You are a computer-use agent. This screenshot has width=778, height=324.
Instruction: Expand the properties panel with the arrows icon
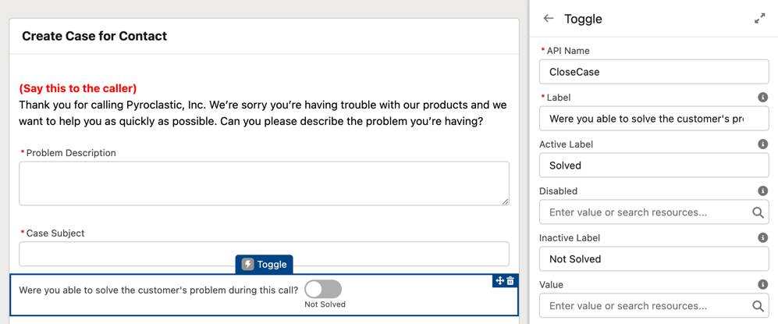(x=759, y=19)
